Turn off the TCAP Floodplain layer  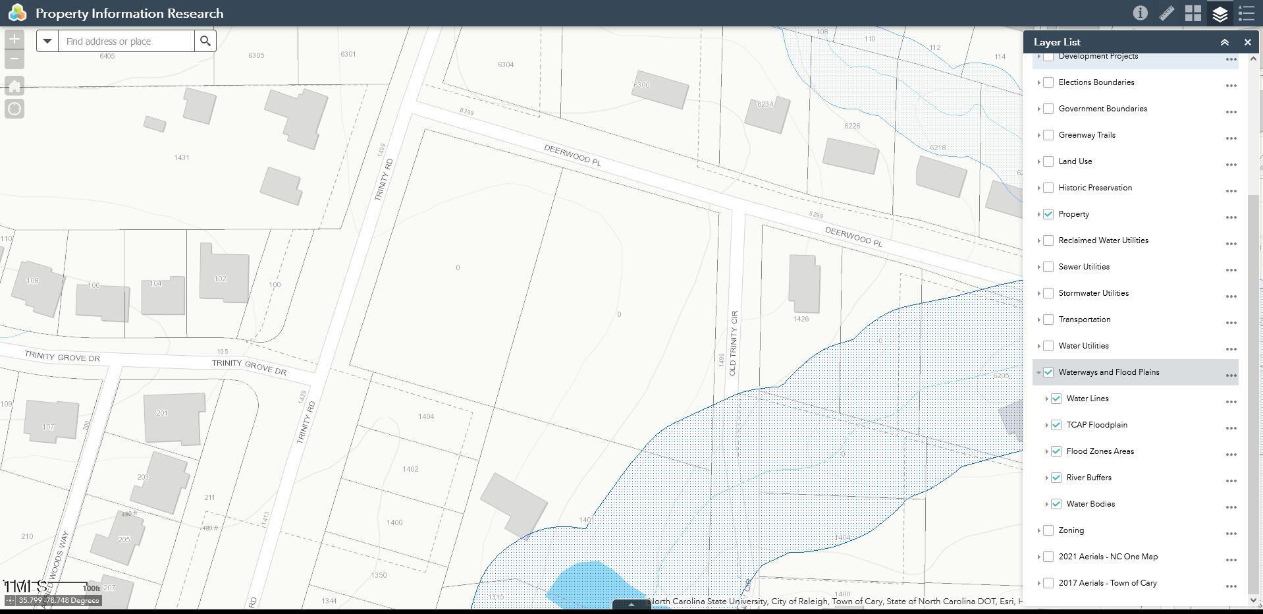pos(1056,425)
